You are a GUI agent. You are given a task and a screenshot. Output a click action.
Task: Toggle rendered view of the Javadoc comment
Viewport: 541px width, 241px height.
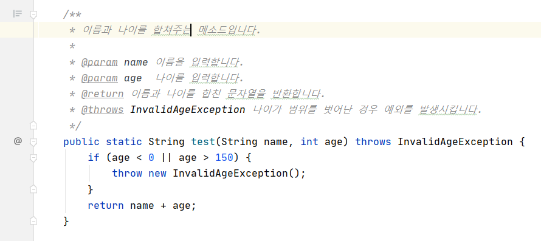pyautogui.click(x=18, y=14)
